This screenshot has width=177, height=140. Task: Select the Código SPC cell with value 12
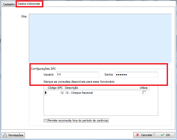pyautogui.click(x=56, y=93)
